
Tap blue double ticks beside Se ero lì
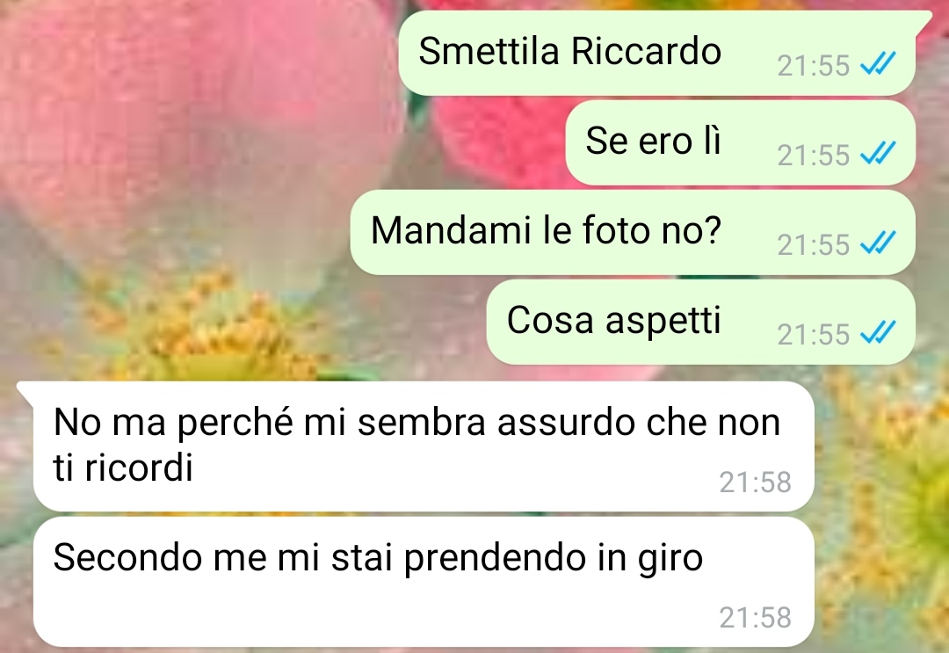click(x=878, y=153)
